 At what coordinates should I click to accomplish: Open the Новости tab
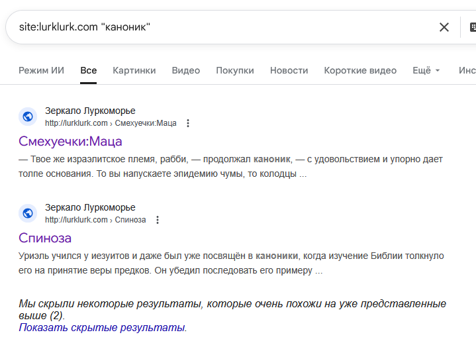point(289,70)
